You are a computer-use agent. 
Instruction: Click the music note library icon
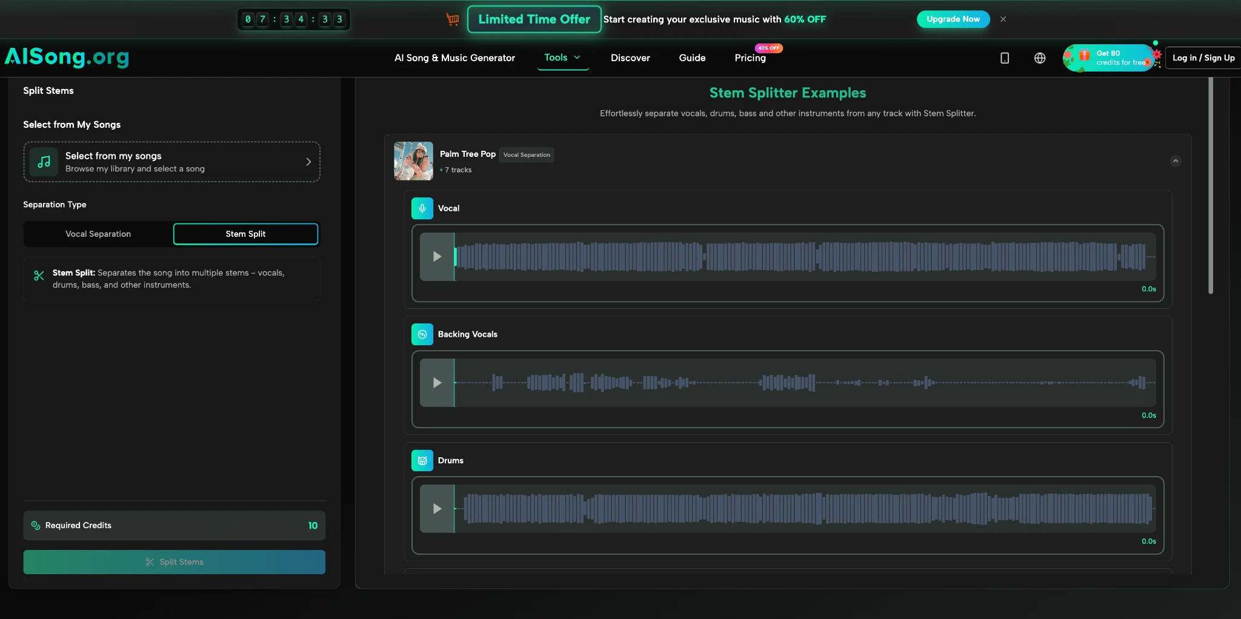tap(44, 162)
